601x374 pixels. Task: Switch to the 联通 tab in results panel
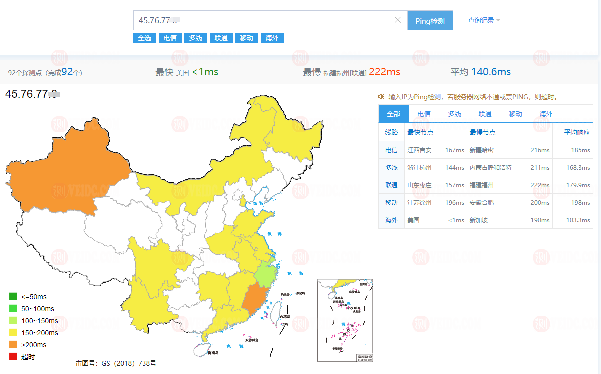coord(484,113)
